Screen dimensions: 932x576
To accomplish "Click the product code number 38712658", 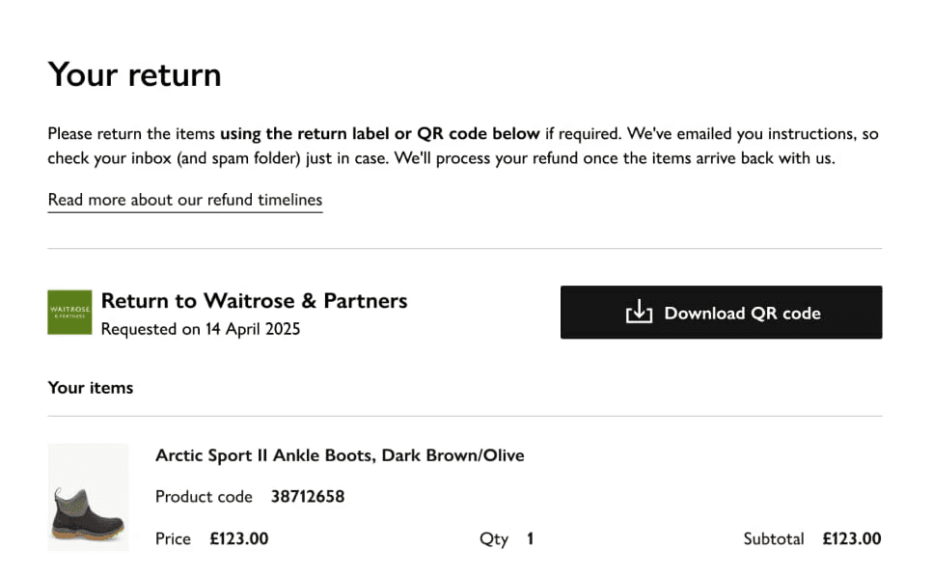I will pyautogui.click(x=307, y=497).
